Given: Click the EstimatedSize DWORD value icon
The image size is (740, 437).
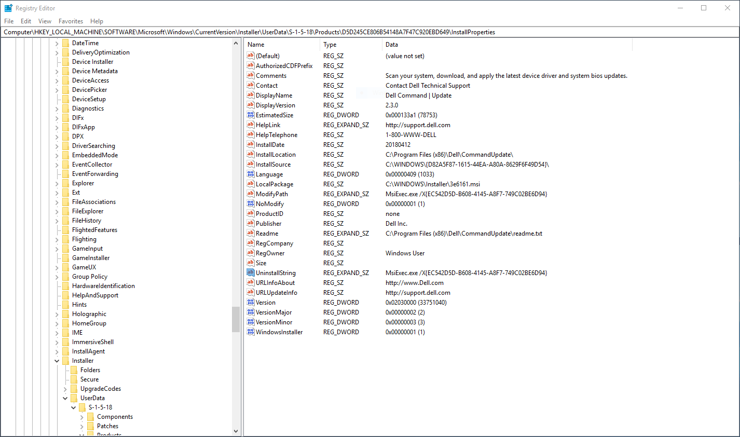Looking at the screenshot, I should (251, 115).
